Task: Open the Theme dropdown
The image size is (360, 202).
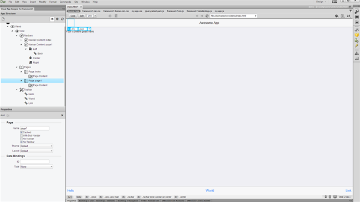Action: pyautogui.click(x=36, y=146)
